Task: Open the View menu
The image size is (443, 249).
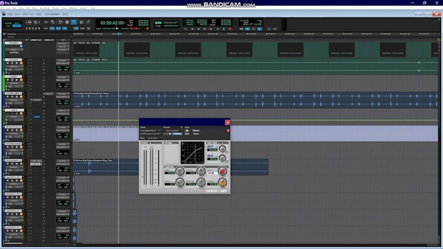Action: (x=14, y=8)
